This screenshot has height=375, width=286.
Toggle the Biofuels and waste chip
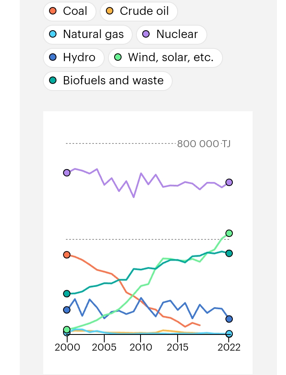pos(107,81)
